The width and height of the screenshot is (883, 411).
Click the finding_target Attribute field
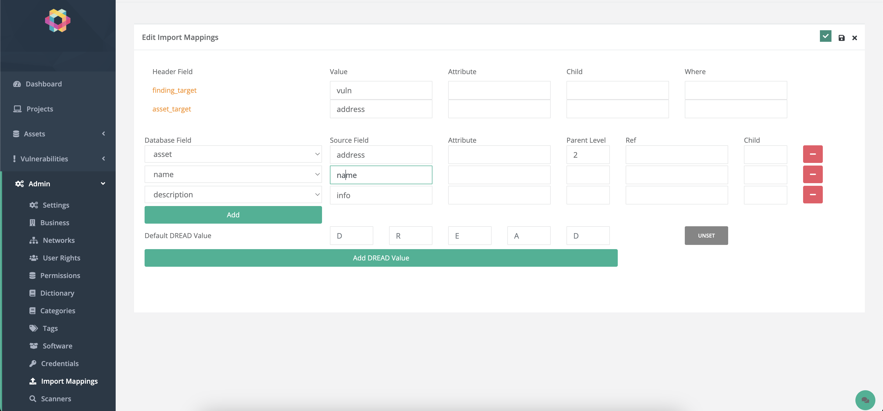(x=499, y=90)
